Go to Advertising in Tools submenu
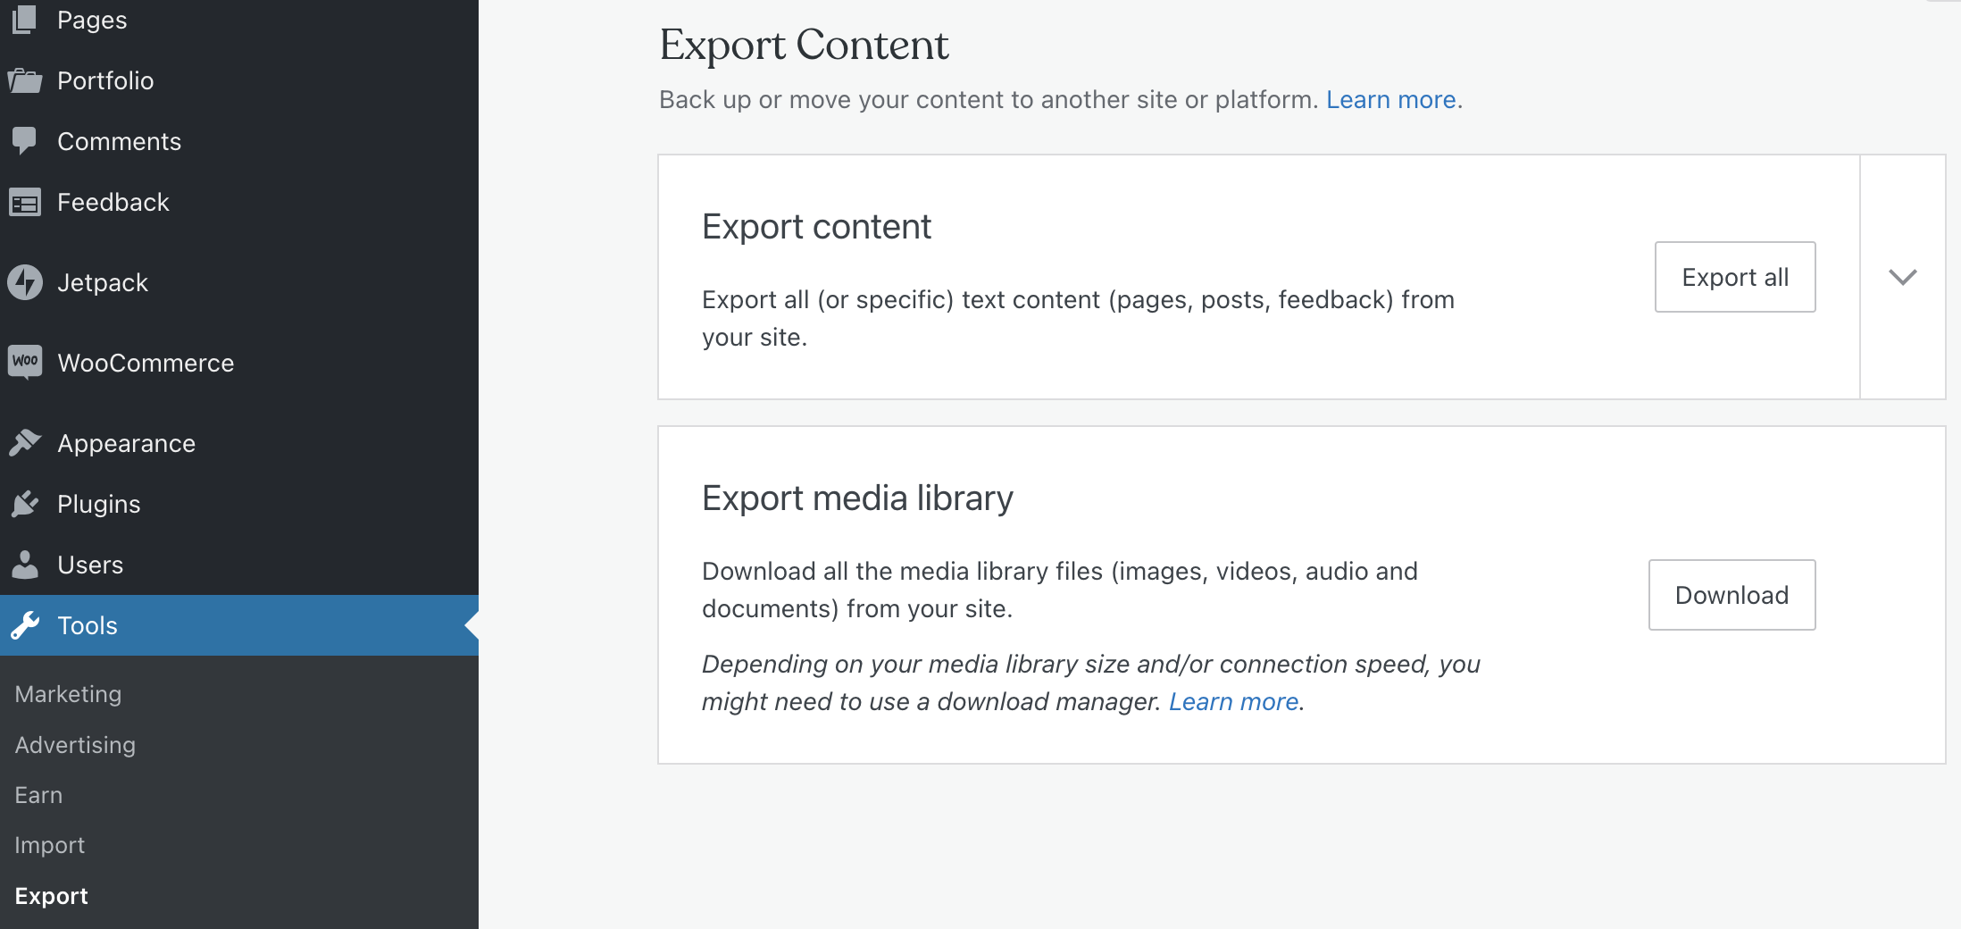Screen dimensions: 1961x929 (x=75, y=745)
